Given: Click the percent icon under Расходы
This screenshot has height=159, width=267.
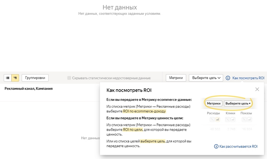Looking at the screenshot, I should coord(212,119).
